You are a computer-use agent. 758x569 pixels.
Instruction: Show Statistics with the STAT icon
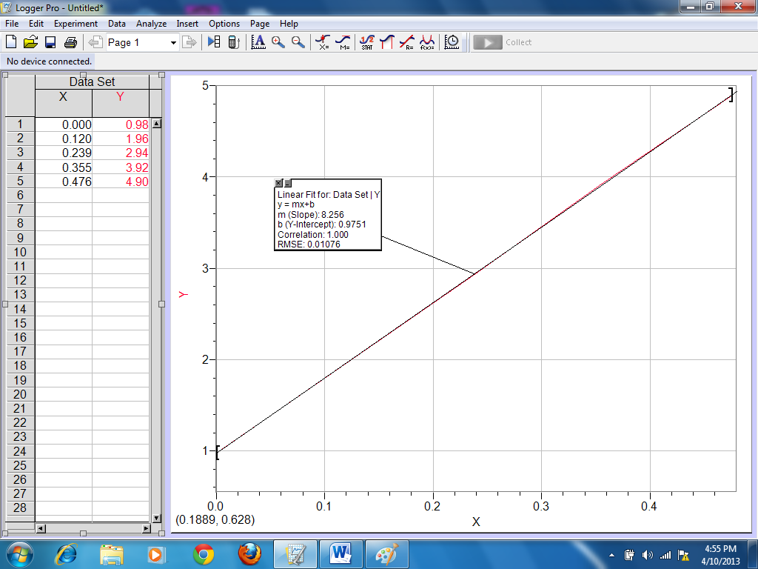[367, 42]
